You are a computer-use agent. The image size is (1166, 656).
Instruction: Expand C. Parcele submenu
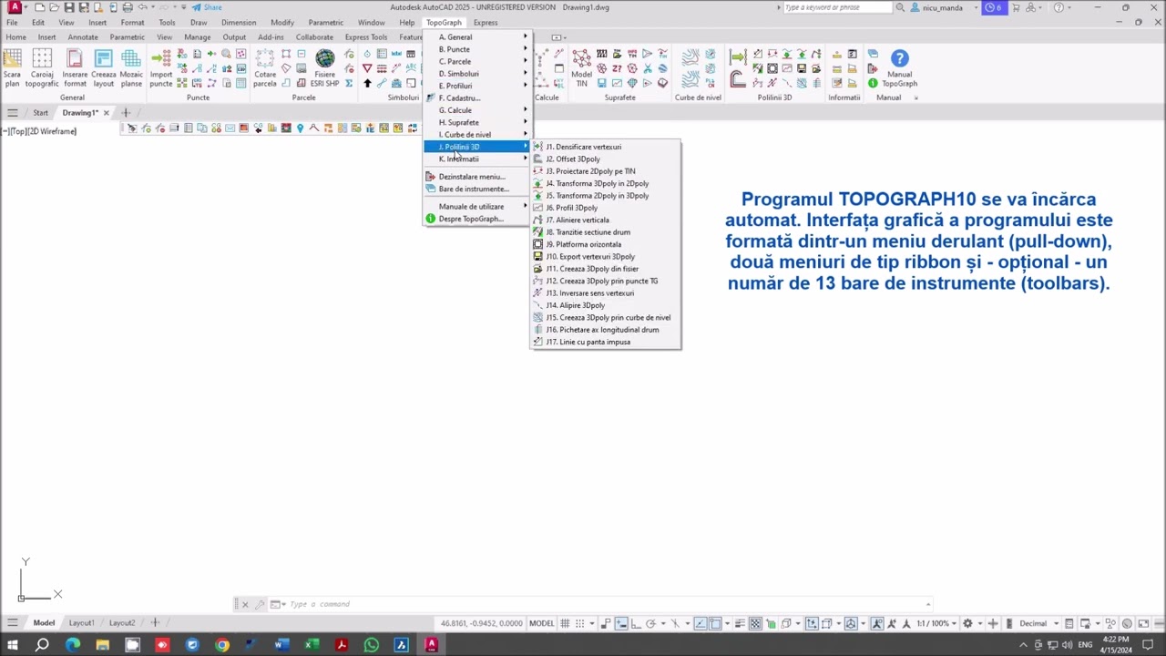coord(476,61)
